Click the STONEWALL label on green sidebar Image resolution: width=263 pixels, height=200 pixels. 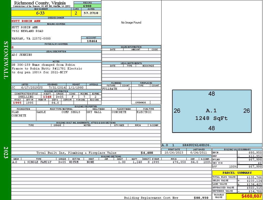click(6, 60)
